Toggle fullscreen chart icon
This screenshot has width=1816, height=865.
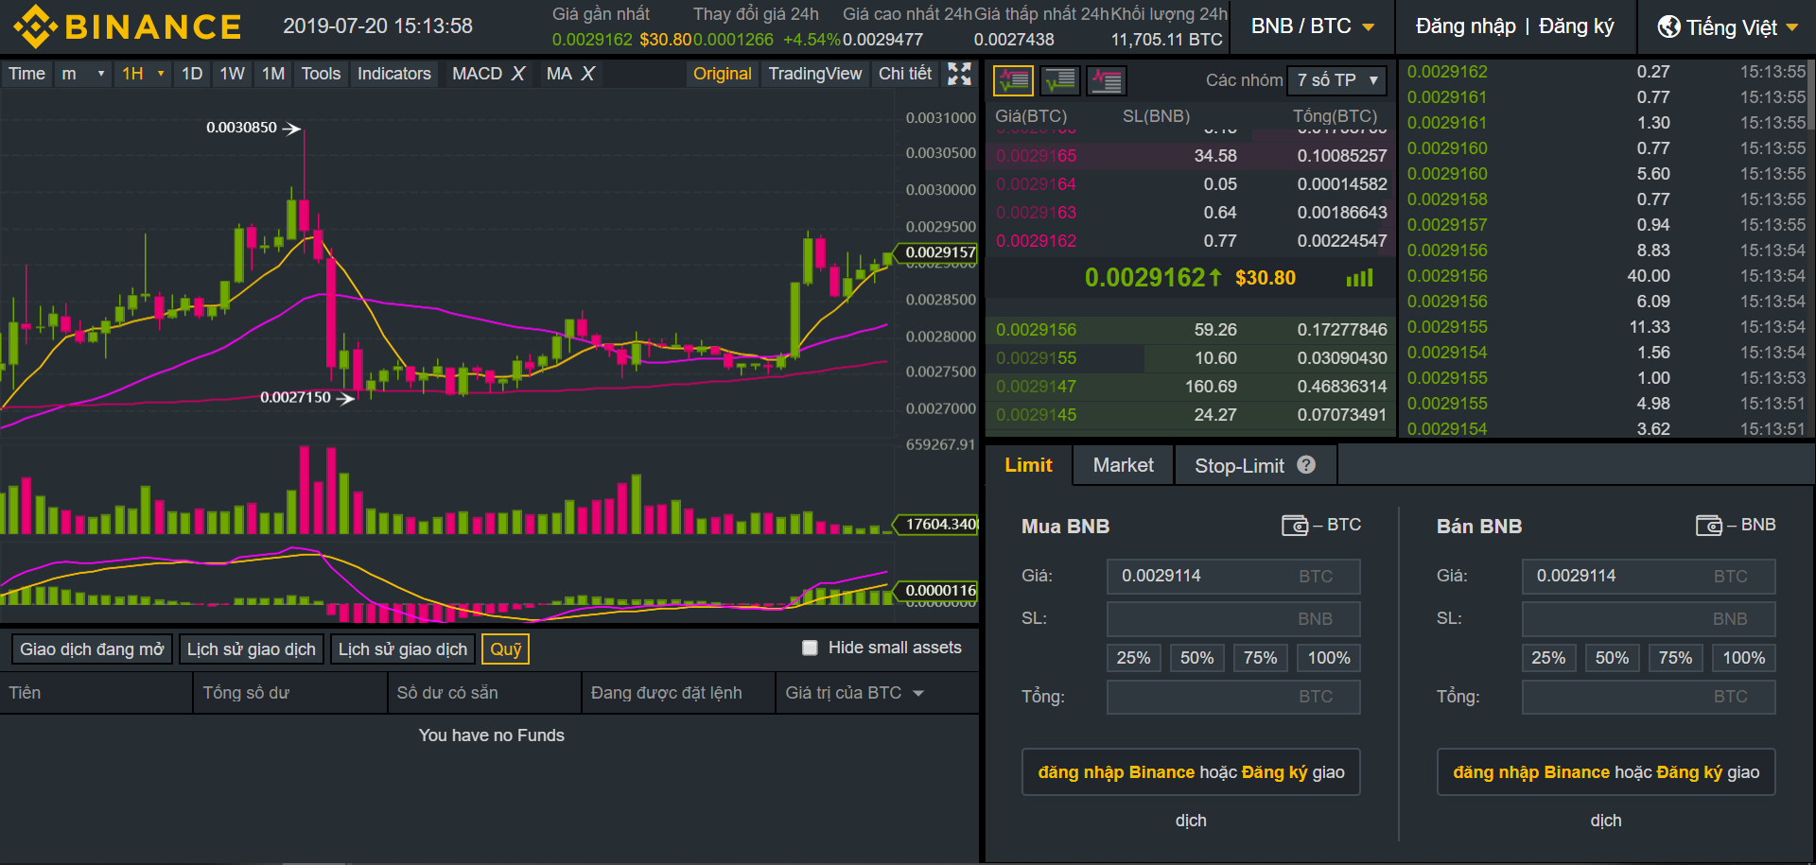[959, 74]
